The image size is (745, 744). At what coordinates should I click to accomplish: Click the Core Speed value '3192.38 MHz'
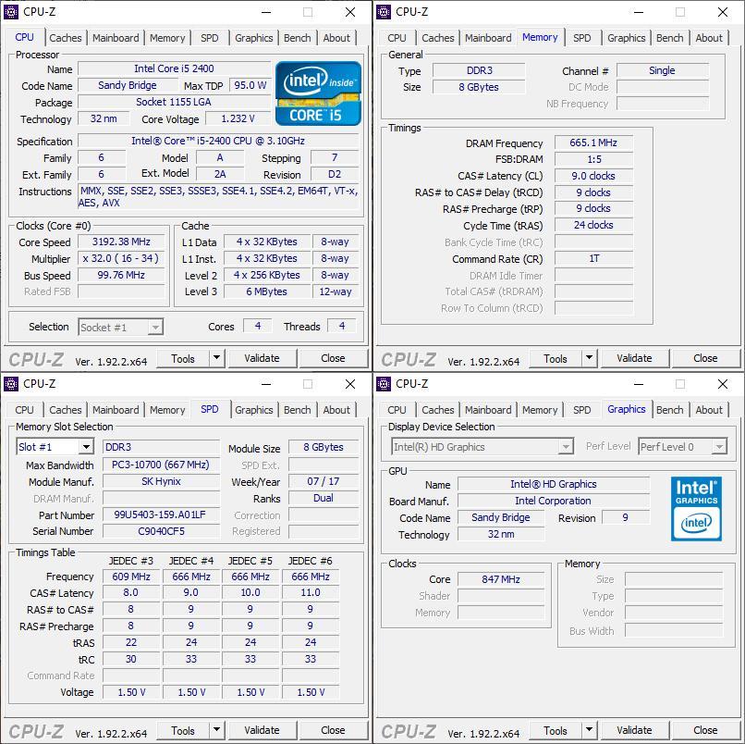[121, 242]
